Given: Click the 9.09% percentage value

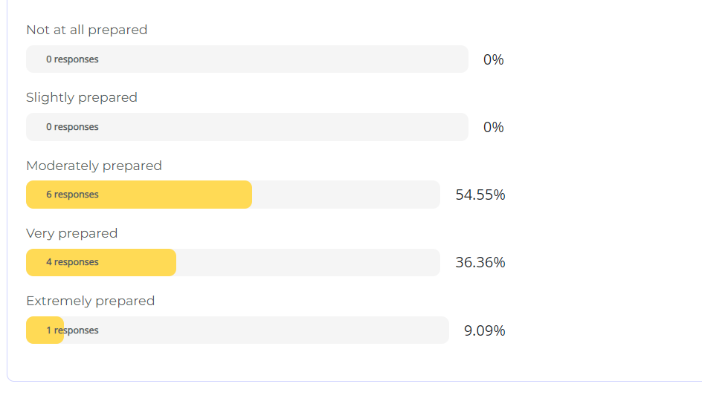Looking at the screenshot, I should coord(485,330).
